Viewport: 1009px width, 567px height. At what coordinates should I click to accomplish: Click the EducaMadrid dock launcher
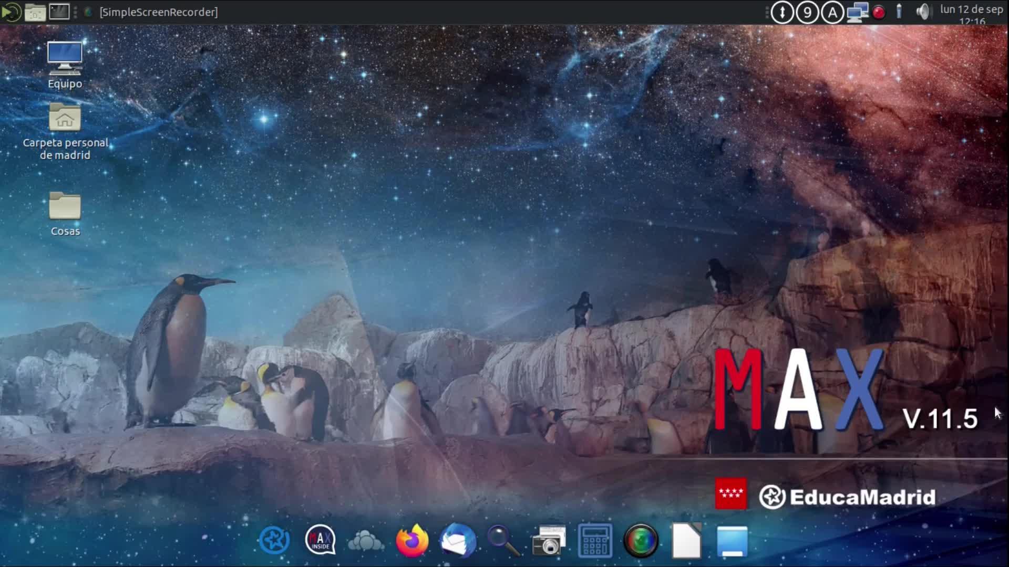(274, 540)
